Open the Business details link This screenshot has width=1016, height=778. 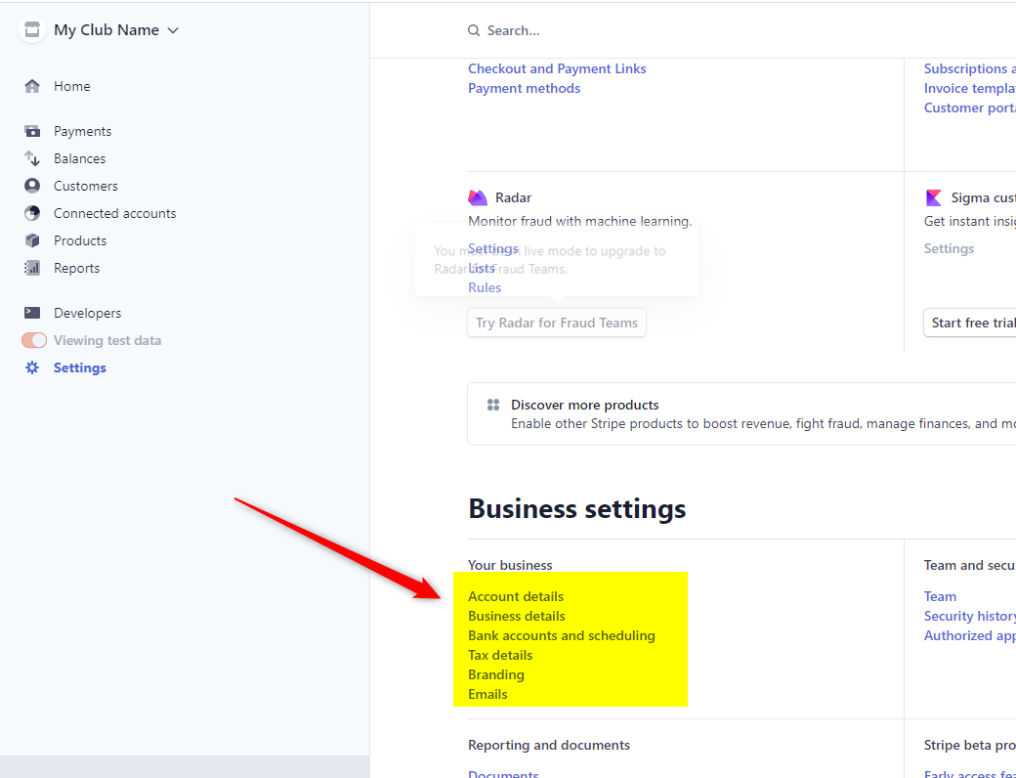click(517, 616)
